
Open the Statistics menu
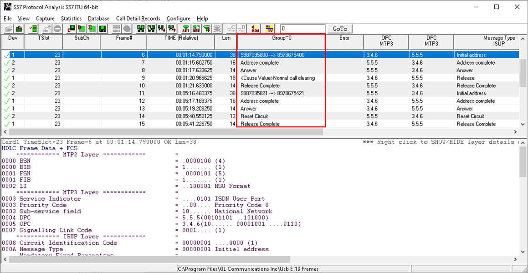click(x=72, y=19)
